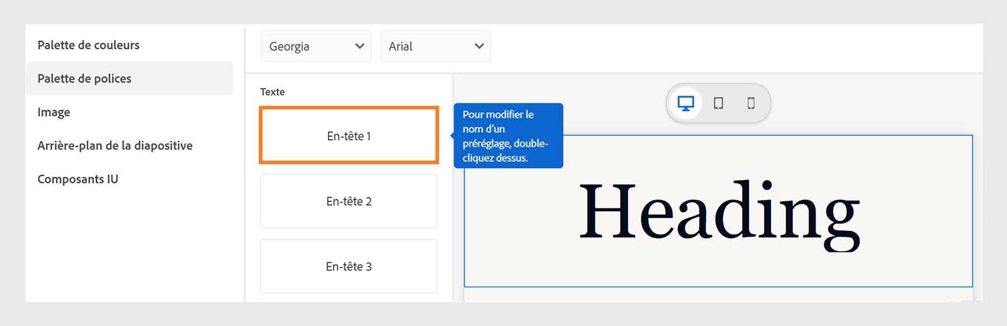
Task: Select Palette de polices in sidebar
Action: click(84, 79)
